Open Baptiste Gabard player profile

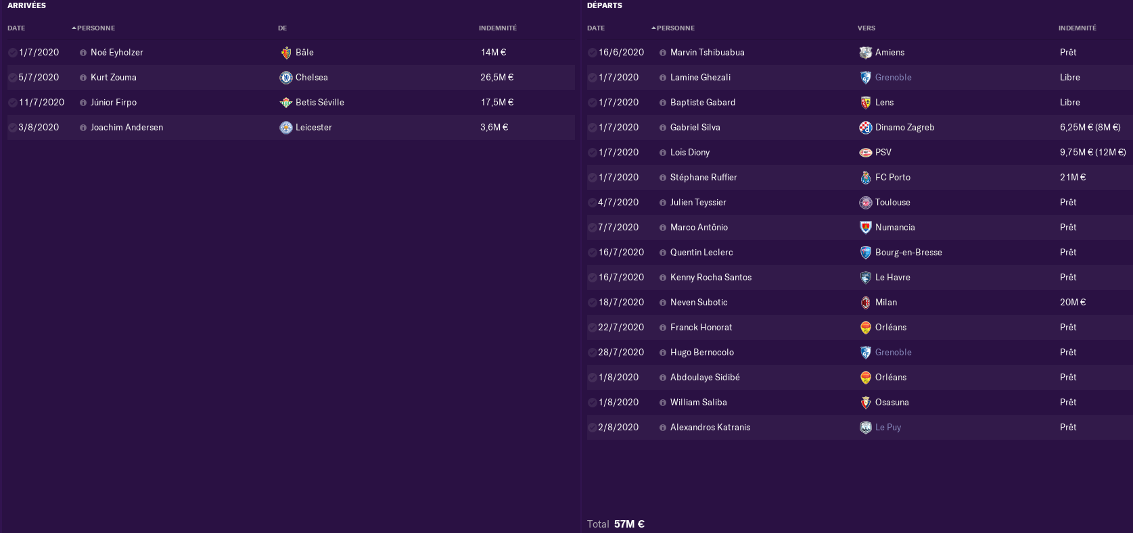click(x=703, y=103)
